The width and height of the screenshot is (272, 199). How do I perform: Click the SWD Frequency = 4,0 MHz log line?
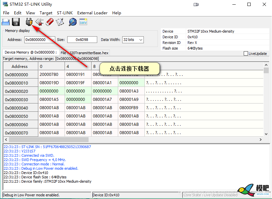pyautogui.click(x=35, y=160)
